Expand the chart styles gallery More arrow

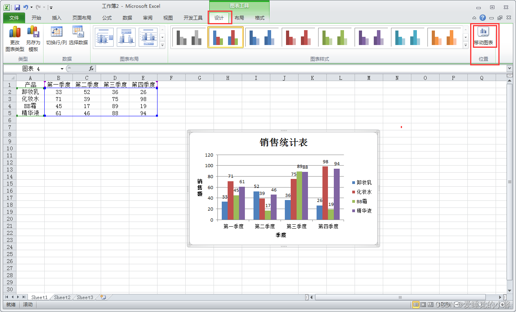pyautogui.click(x=466, y=45)
